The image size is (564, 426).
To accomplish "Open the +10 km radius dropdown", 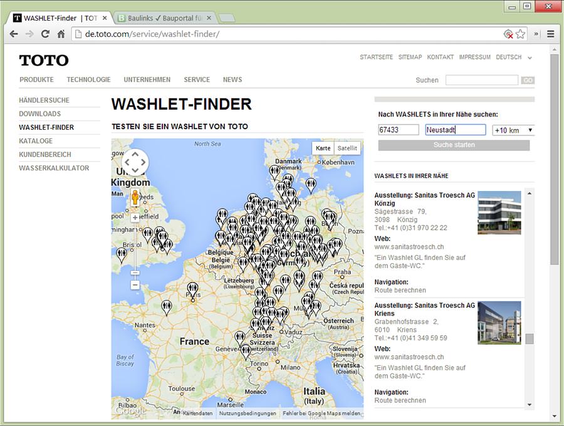I will [513, 130].
